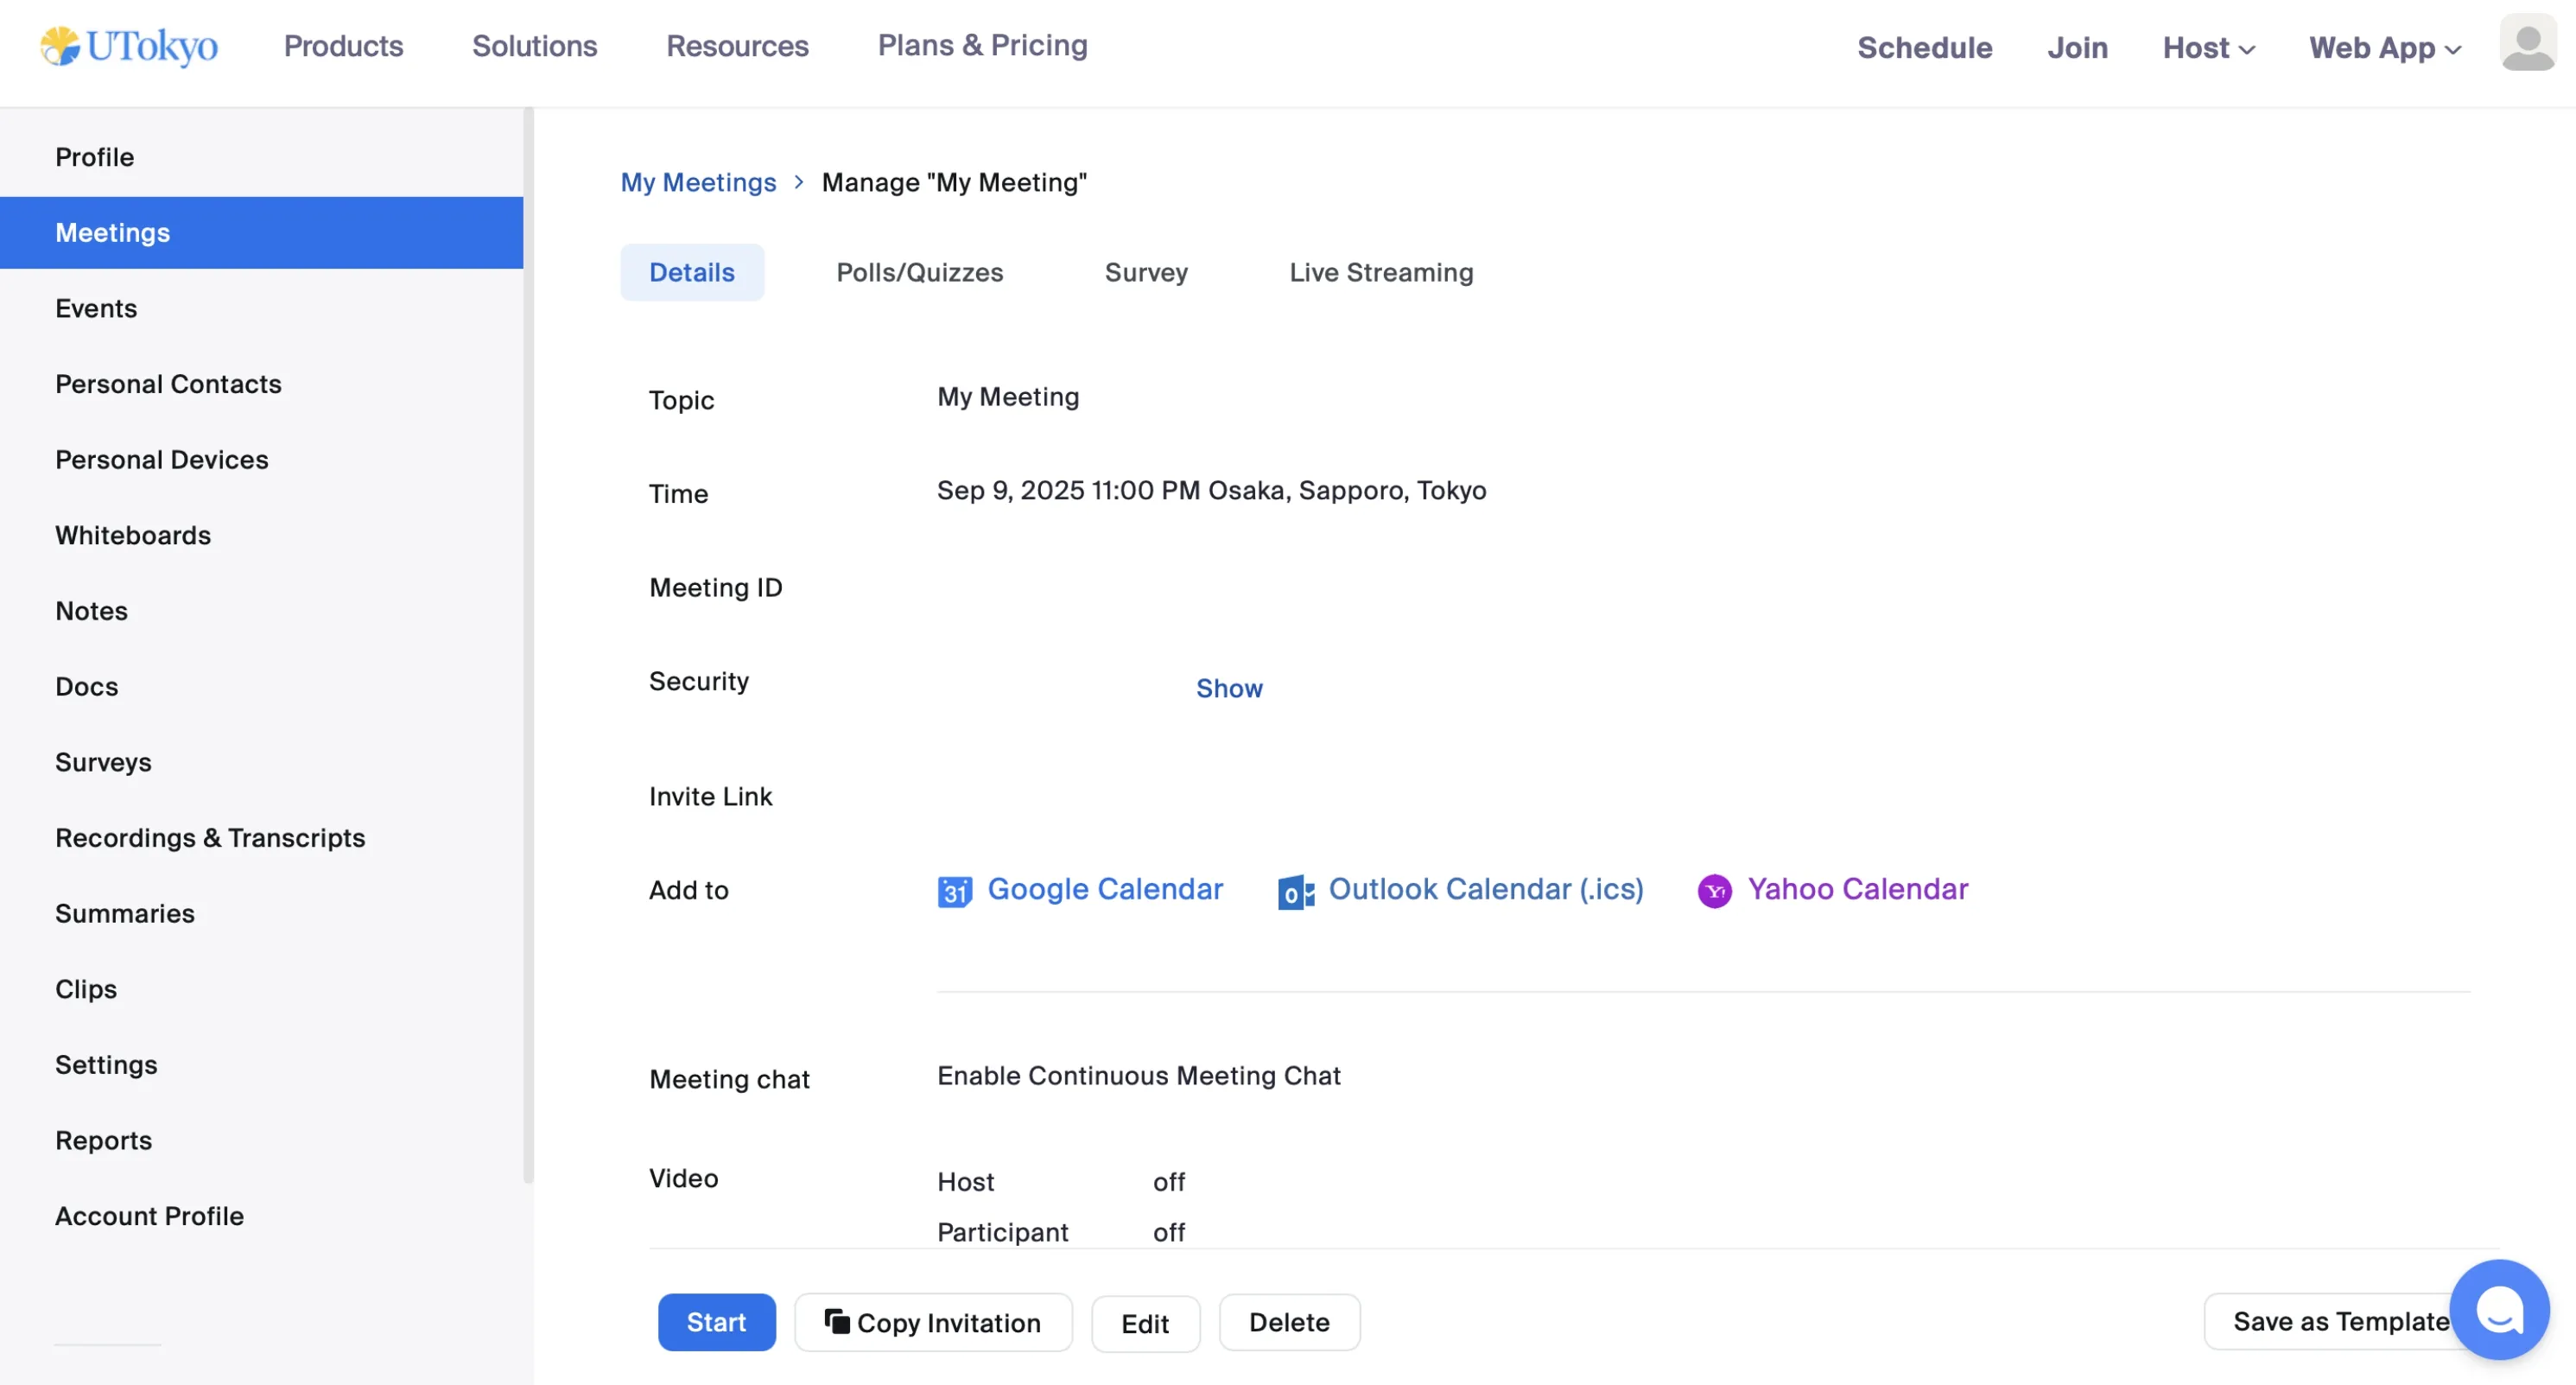
Task: Click the Google Calendar icon
Action: pos(954,890)
